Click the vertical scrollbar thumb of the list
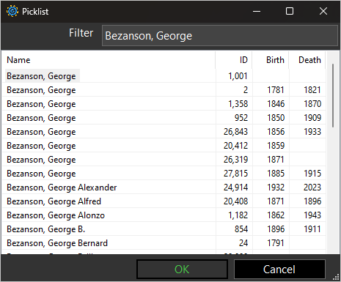341x282 pixels. 333,95
